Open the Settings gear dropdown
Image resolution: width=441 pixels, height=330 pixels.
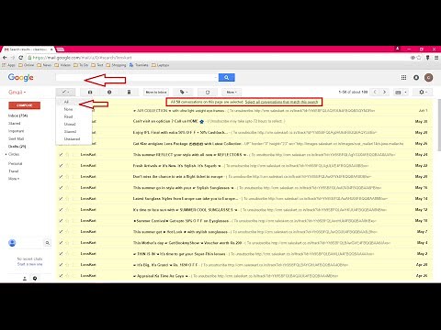423,92
